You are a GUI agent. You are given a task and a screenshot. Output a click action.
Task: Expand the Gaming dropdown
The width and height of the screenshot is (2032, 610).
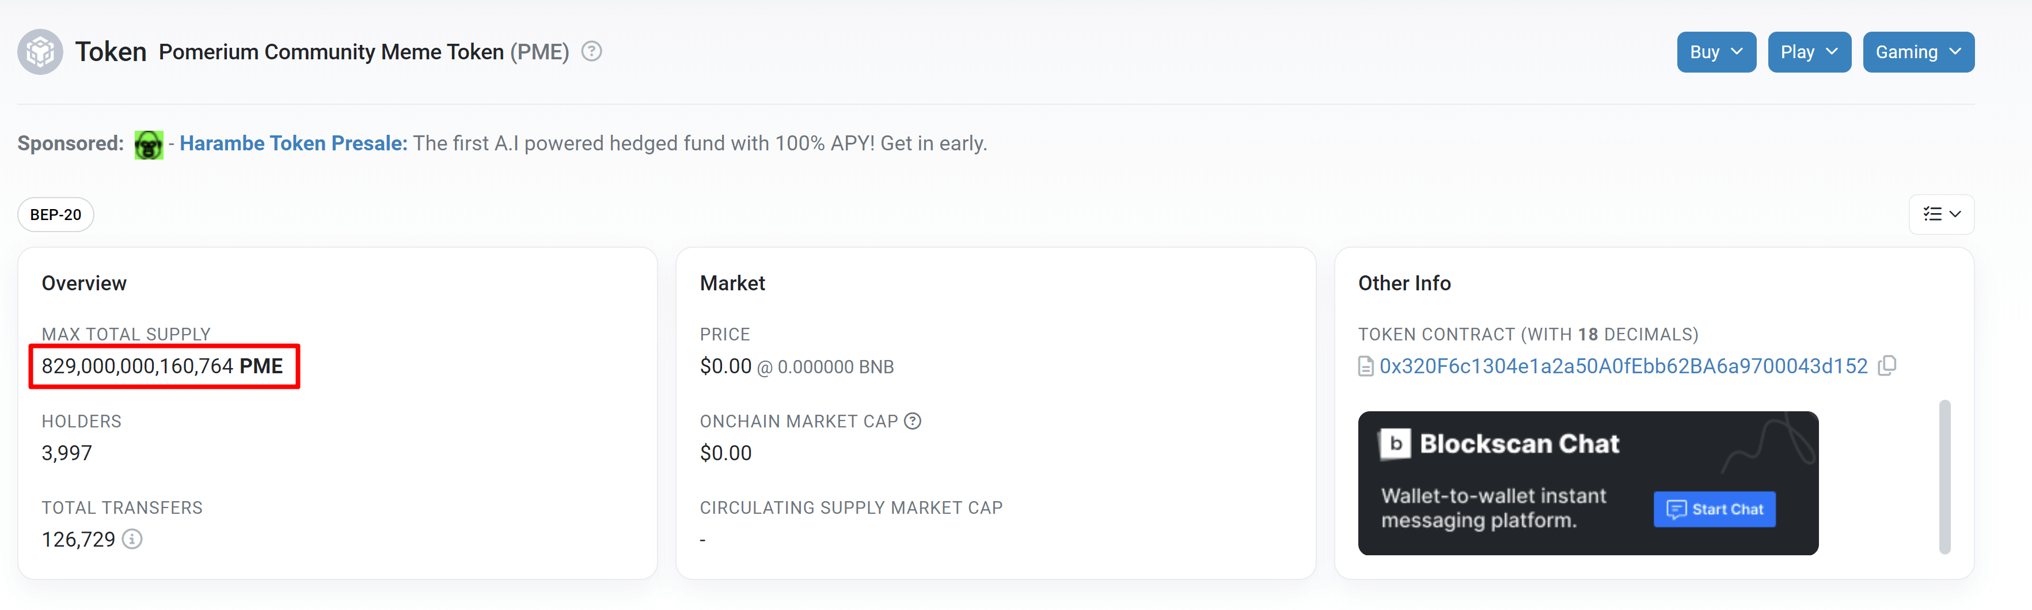1919,52
